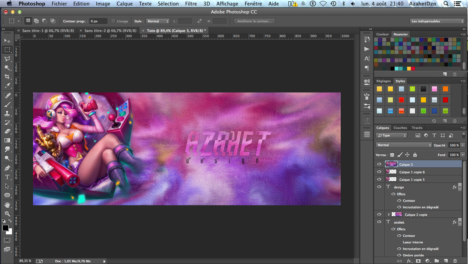The width and height of the screenshot is (468, 264).
Task: Select the Clone Stamp tool
Action: [x=7, y=113]
